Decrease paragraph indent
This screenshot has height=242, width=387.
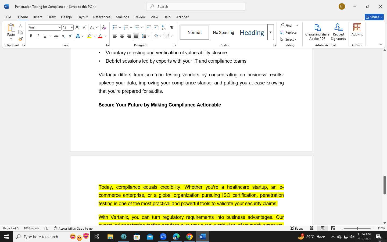(149, 27)
